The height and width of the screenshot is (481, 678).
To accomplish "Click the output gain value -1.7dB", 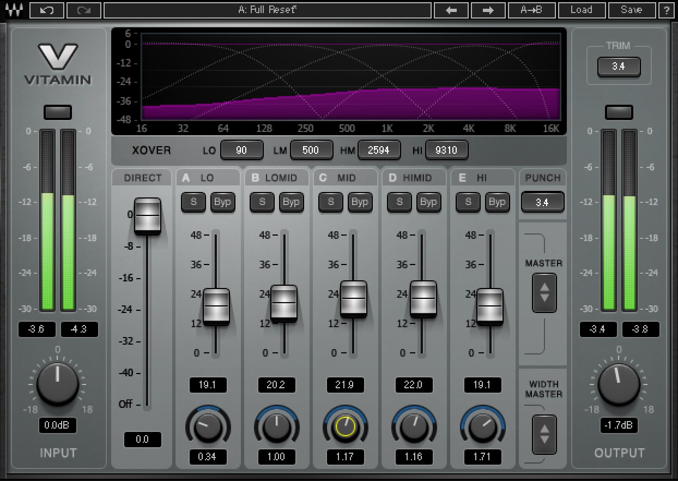I will pyautogui.click(x=619, y=426).
